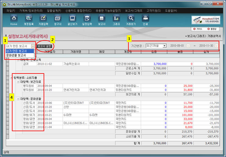Open 청구서 billing statement icon
Image resolution: width=226 pixels, height=157 pixels.
click(58, 20)
